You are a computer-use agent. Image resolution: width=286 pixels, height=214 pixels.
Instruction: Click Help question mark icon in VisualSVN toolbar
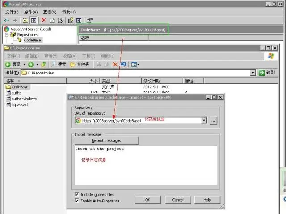pyautogui.click(x=71, y=21)
